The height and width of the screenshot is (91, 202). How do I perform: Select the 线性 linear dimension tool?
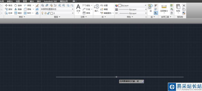[86, 6]
